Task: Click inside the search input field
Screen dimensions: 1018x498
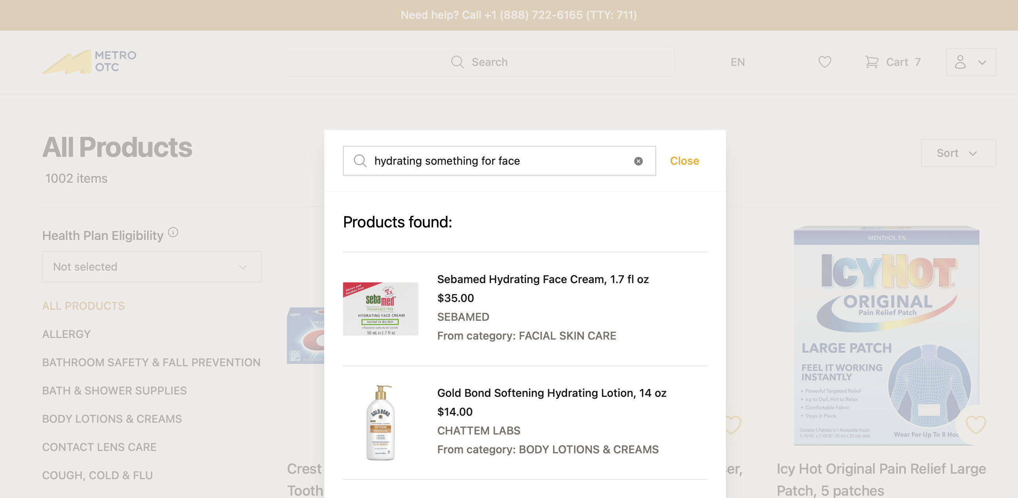Action: (x=474, y=161)
